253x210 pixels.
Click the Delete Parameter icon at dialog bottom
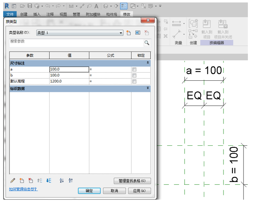click(31, 180)
